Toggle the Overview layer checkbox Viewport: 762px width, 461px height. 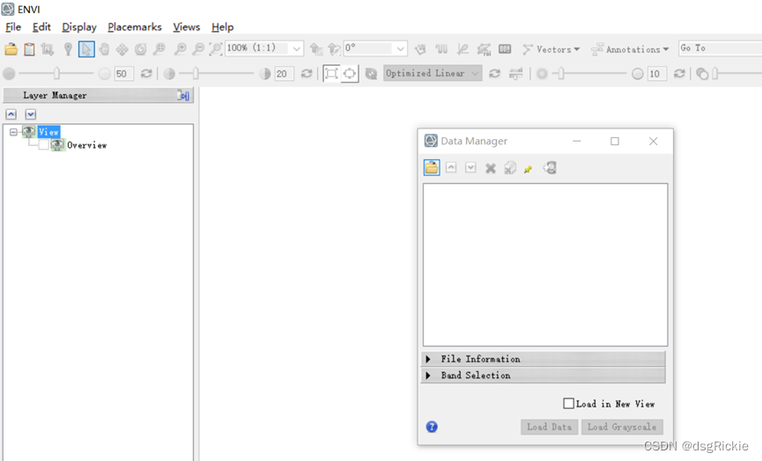click(44, 144)
